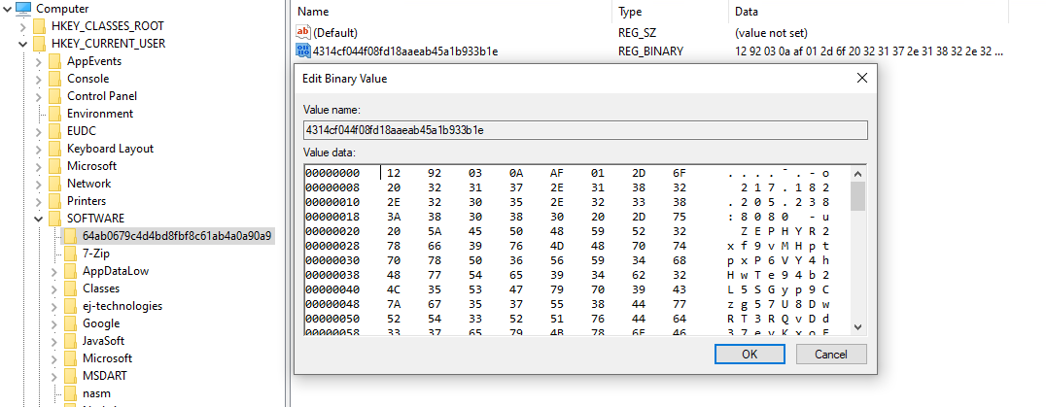The height and width of the screenshot is (407, 1046).
Task: Click the JavaSoft folder icon
Action: (x=71, y=341)
